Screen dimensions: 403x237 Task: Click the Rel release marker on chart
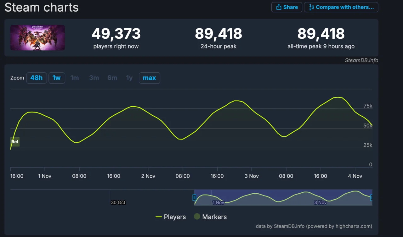tap(15, 142)
